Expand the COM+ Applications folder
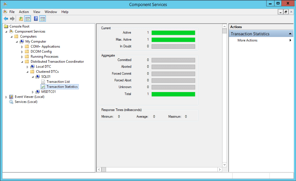Image resolution: width=296 pixels, height=181 pixels. click(x=22, y=47)
